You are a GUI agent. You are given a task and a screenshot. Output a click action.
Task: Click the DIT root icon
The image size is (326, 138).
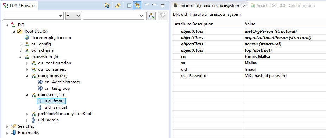point(13,25)
